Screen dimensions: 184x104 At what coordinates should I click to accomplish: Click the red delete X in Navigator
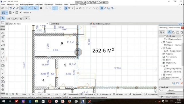pos(182,83)
